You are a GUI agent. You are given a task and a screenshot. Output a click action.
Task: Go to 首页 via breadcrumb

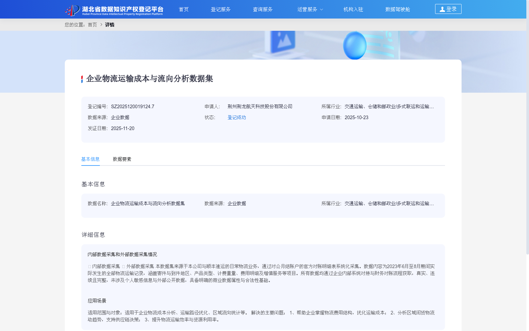[92, 24]
